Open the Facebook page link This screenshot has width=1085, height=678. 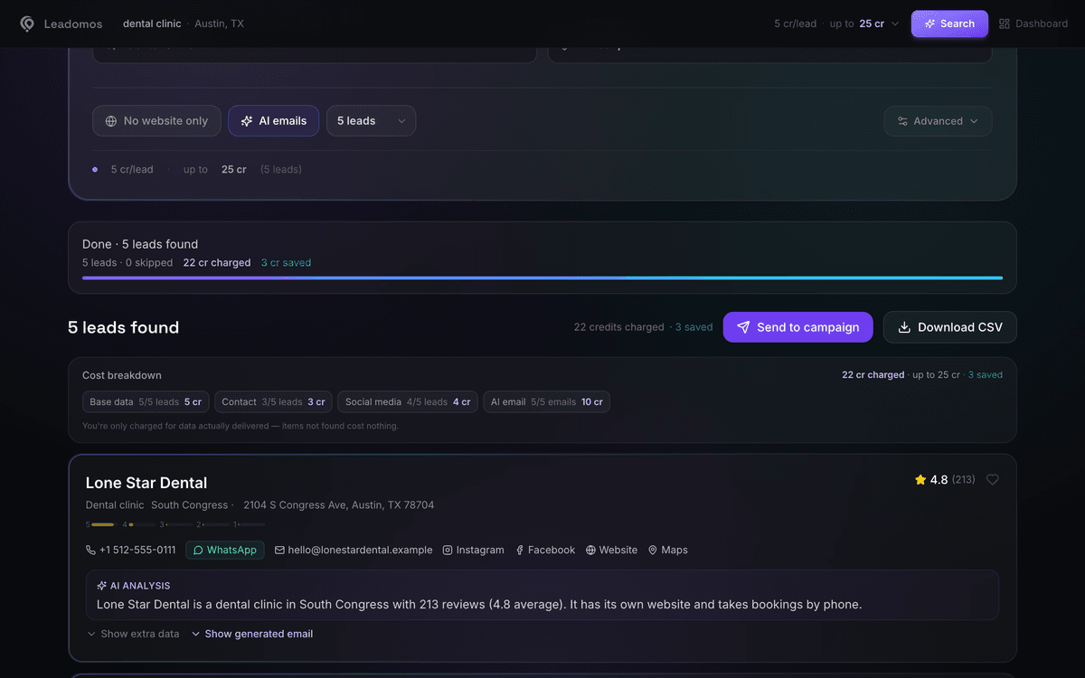[545, 550]
